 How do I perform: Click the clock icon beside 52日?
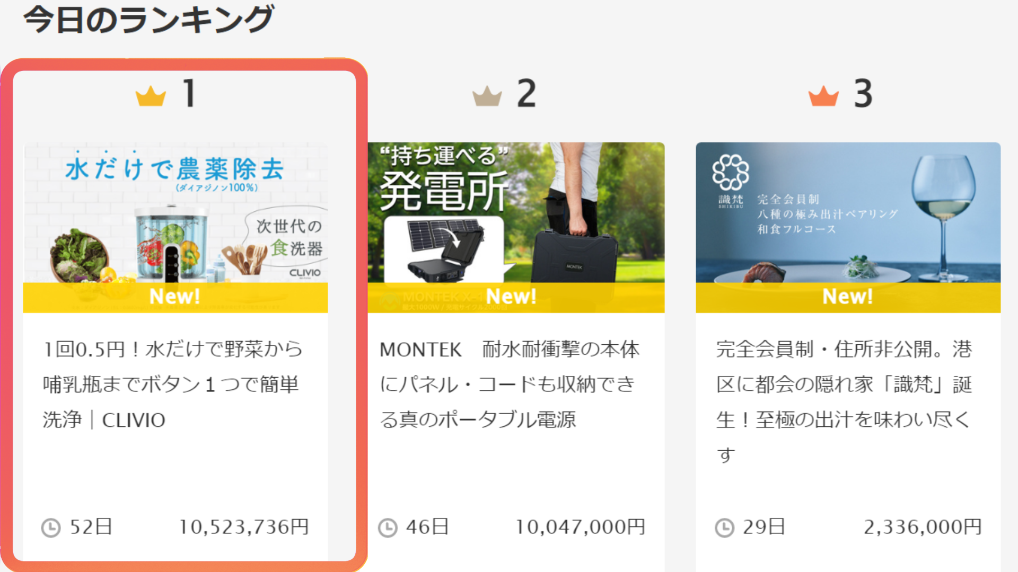tap(51, 528)
